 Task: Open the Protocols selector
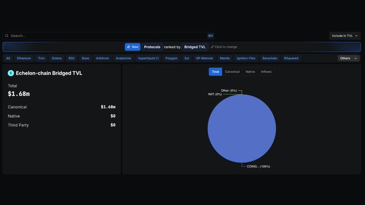pyautogui.click(x=152, y=47)
